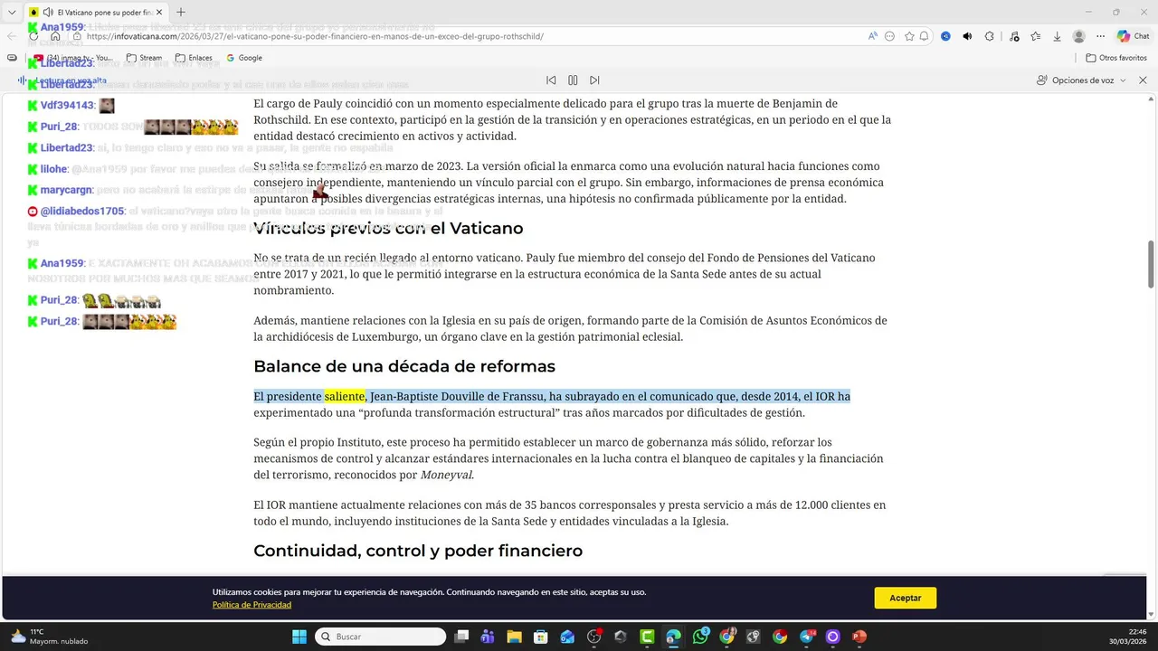This screenshot has width=1158, height=651.
Task: Click the speaker volume extension icon
Action: click(x=967, y=36)
